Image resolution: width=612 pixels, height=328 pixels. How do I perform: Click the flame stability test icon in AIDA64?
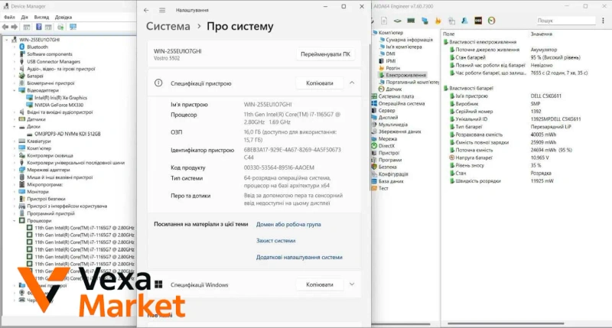438,21
